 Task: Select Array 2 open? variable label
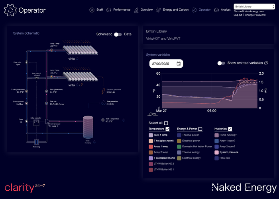(x=228, y=147)
